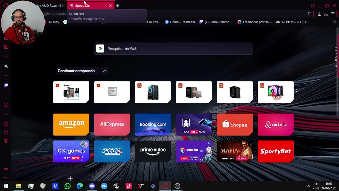Open the WEBP to PNG bookmark
The height and width of the screenshot is (191, 339).
292,22
